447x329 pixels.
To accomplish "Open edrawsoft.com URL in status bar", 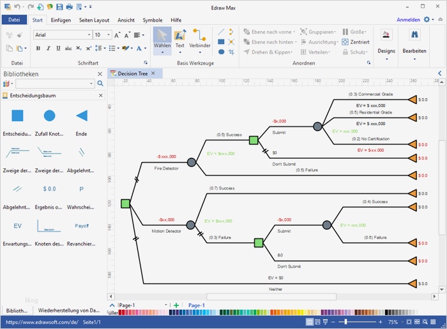I will tap(42, 322).
